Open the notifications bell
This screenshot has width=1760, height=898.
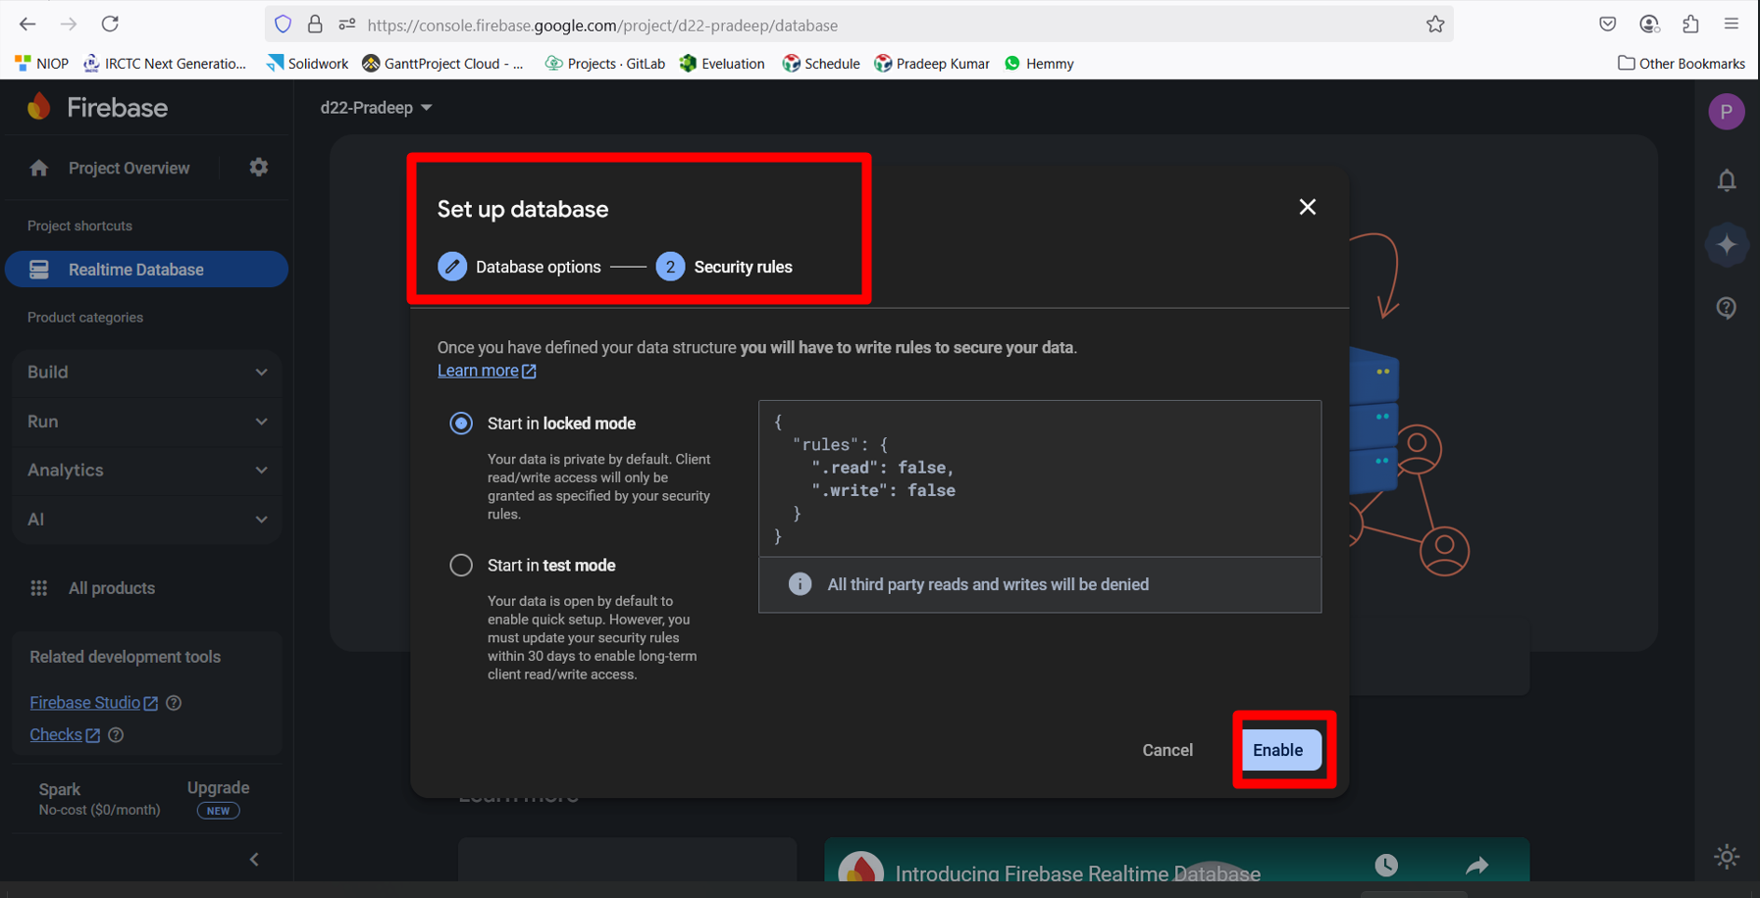[1727, 180]
